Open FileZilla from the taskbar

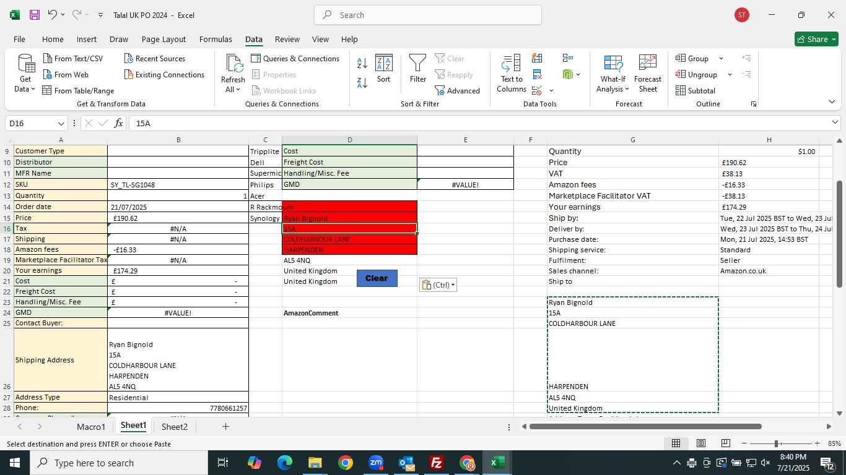point(437,463)
